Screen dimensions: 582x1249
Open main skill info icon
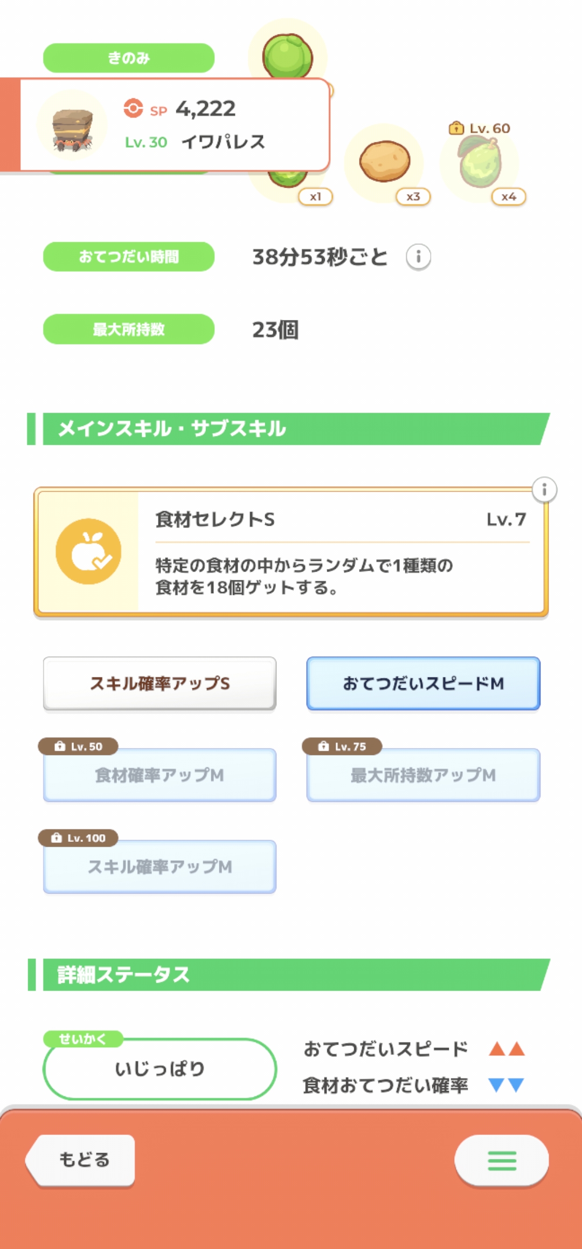point(544,490)
